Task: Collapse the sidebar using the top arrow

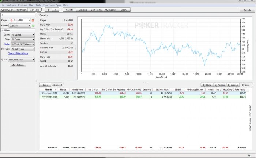Action: coord(3,15)
